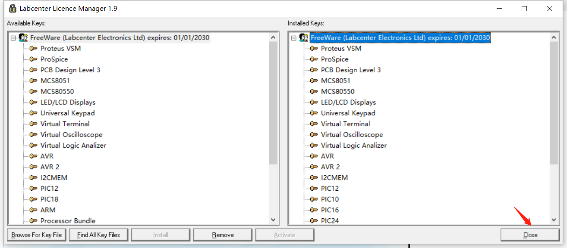Click key icon beside PIC24 in Installed Keys
The image size is (567, 248).
(314, 220)
